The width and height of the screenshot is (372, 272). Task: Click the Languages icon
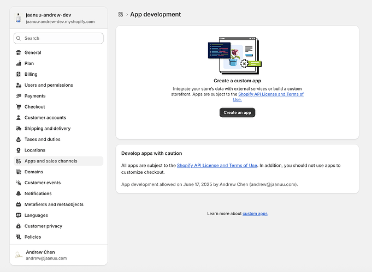coord(19,215)
